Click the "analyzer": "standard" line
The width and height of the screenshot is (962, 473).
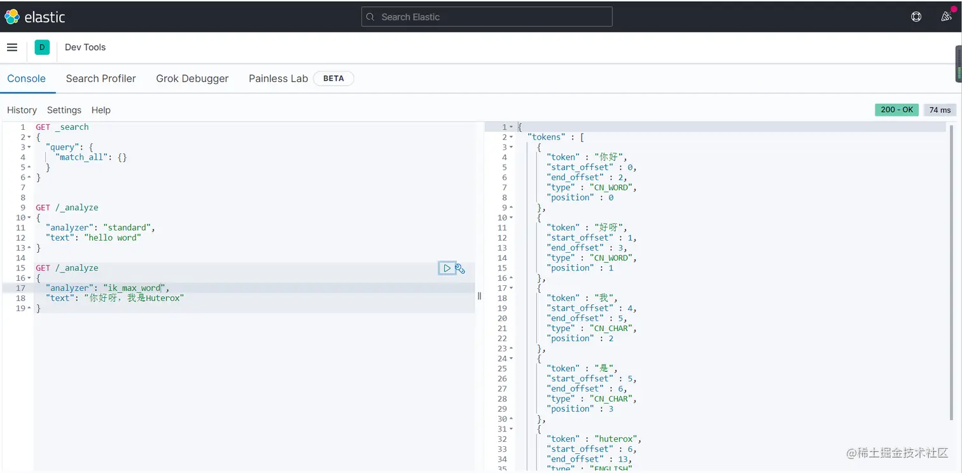[x=100, y=228]
